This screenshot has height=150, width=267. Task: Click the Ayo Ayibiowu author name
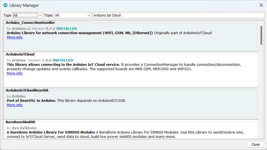[x=24, y=128]
